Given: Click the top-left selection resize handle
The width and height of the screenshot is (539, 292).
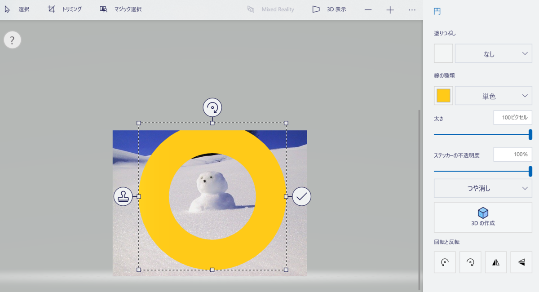Looking at the screenshot, I should [x=139, y=123].
